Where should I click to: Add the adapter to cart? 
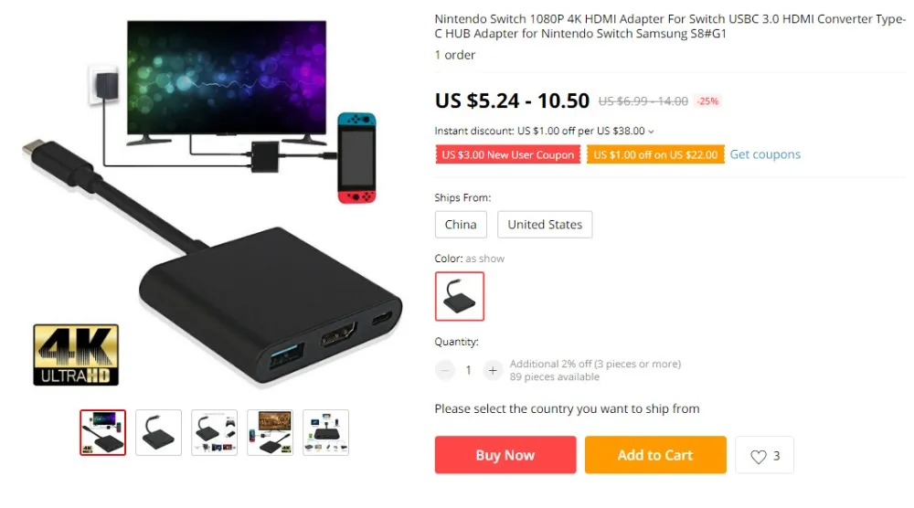coord(655,455)
